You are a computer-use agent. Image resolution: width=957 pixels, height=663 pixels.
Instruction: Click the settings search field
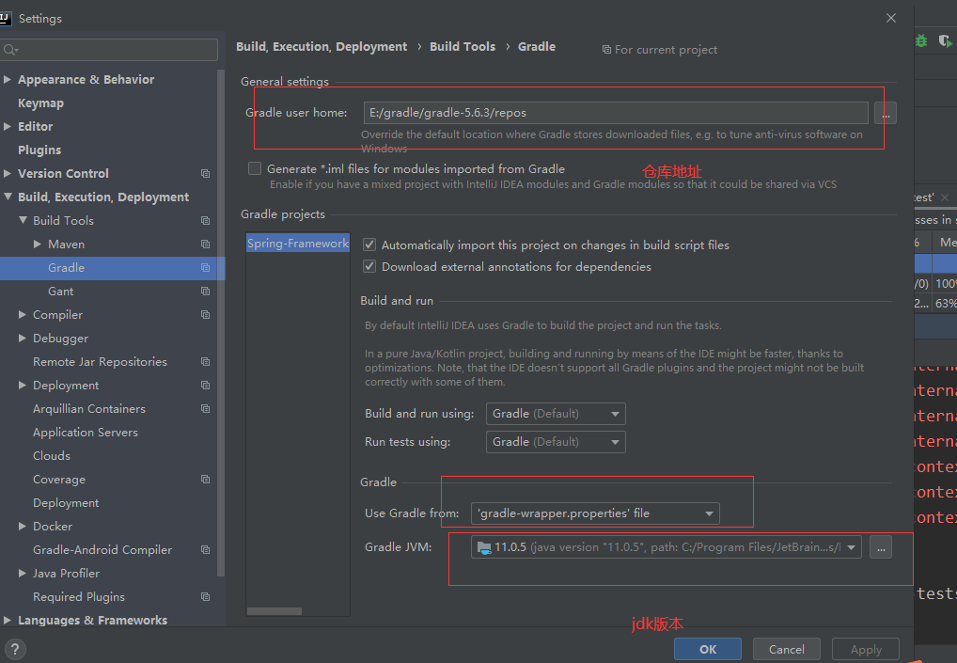(x=109, y=50)
